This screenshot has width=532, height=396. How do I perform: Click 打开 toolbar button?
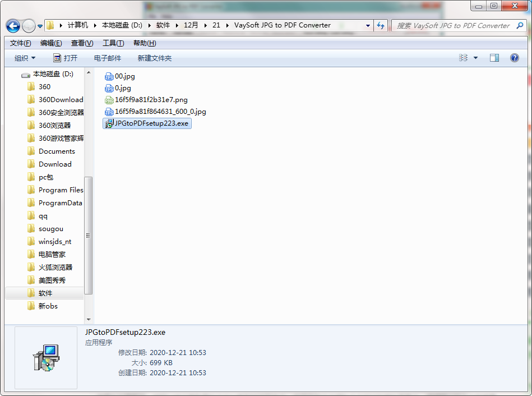(x=66, y=58)
